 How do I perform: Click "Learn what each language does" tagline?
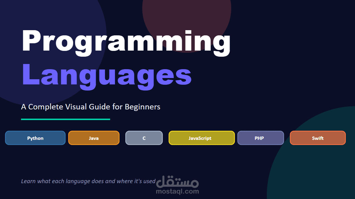(x=88, y=181)
